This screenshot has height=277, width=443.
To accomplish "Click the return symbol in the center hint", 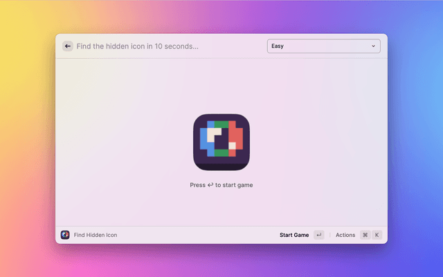I will [x=210, y=185].
